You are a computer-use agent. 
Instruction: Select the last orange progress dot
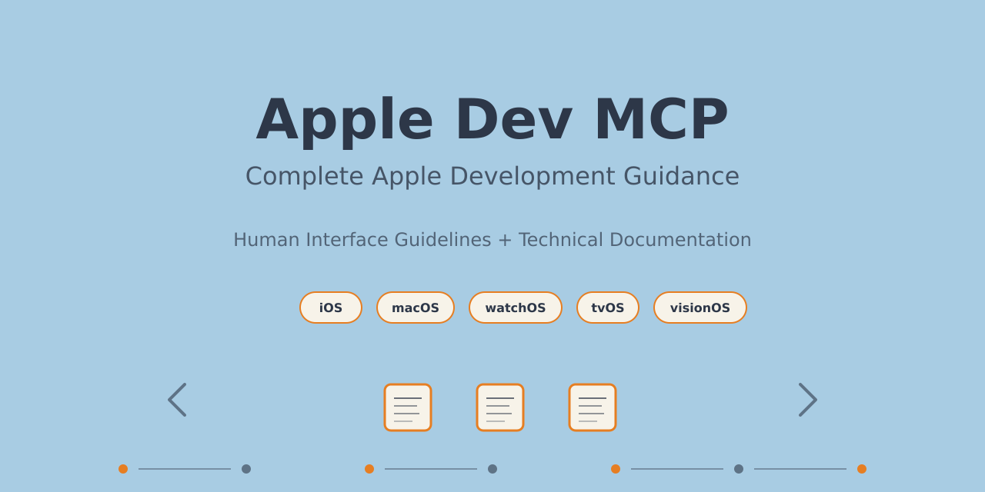(x=862, y=468)
